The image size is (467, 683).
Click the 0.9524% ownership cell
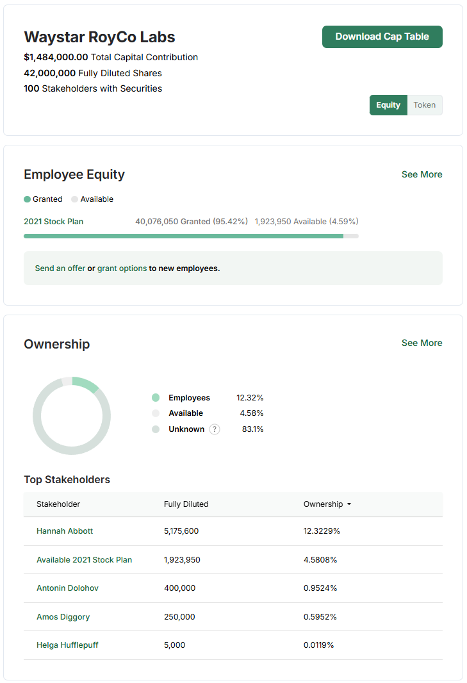320,588
